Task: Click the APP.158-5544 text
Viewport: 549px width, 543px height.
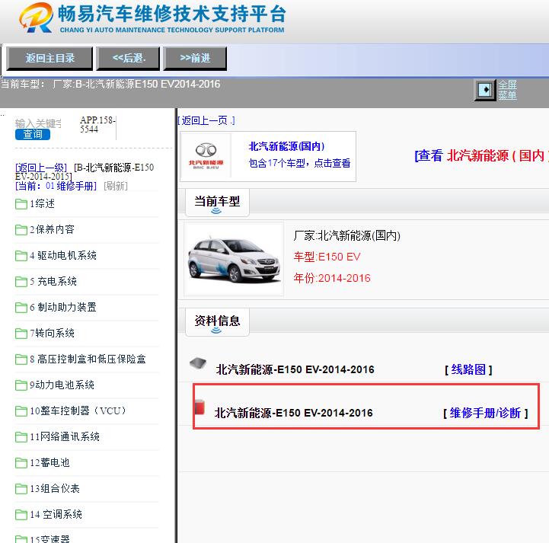Action: click(97, 125)
